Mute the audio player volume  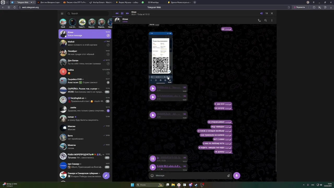coord(261,13)
